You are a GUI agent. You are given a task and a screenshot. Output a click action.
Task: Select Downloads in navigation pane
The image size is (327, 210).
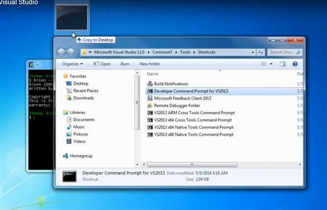coord(83,98)
